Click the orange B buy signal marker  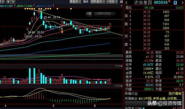tap(62, 32)
